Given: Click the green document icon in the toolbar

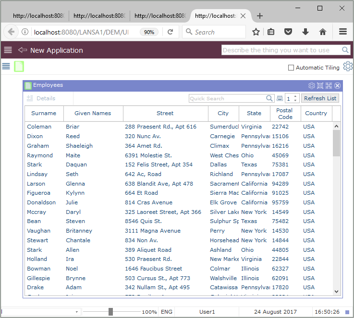Looking at the screenshot, I should click(19, 67).
